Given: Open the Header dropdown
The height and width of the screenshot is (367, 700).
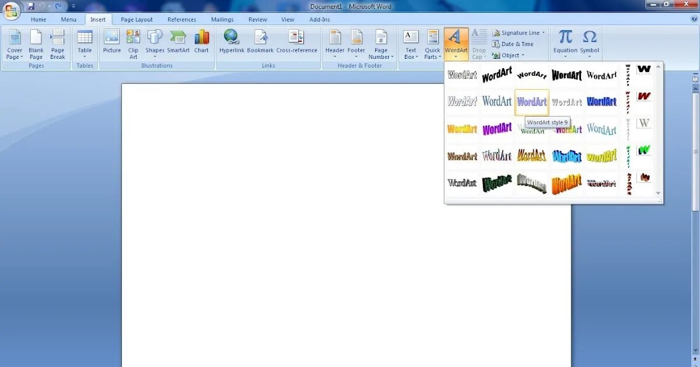Looking at the screenshot, I should coord(335,44).
